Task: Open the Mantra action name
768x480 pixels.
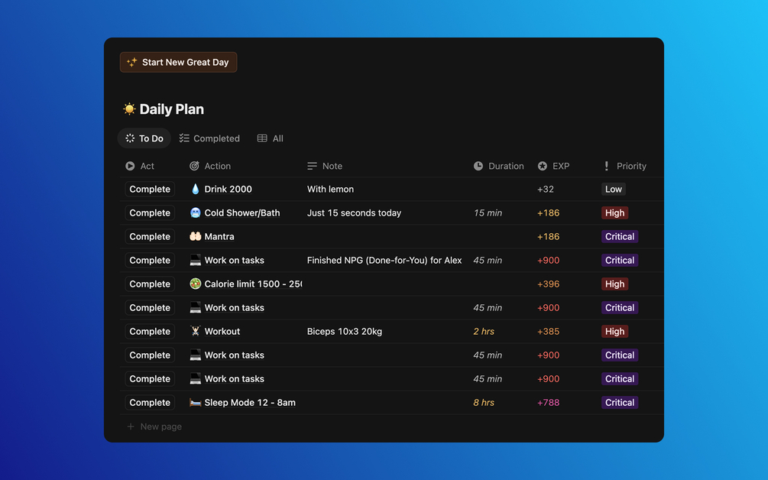Action: (219, 237)
